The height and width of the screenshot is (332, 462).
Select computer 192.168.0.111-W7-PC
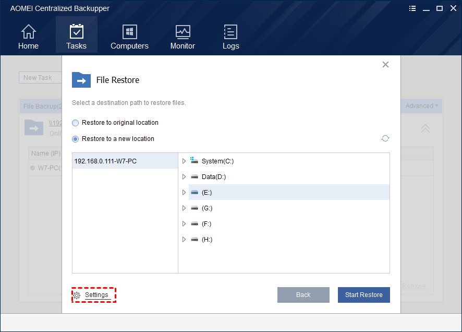point(125,161)
